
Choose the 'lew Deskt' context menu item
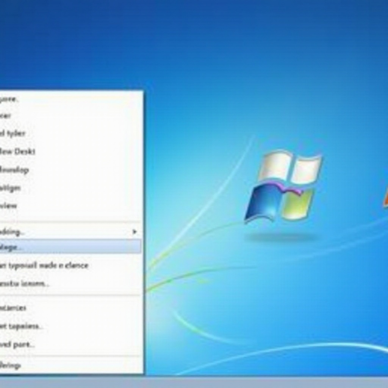70,152
